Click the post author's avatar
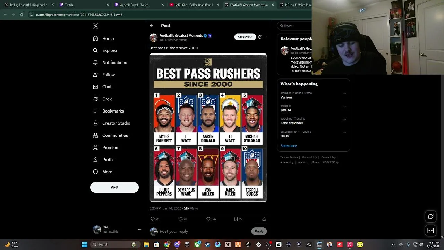This screenshot has width=444, height=250. tap(153, 37)
